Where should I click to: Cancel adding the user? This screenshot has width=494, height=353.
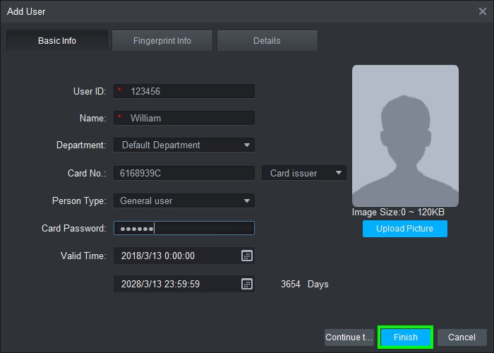[x=462, y=337]
